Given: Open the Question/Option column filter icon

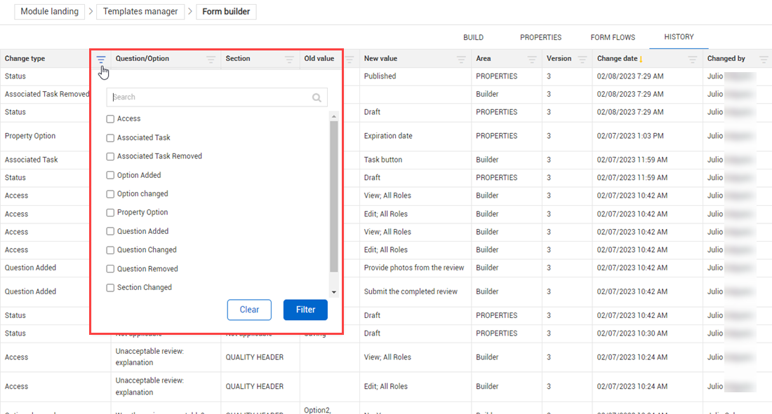Looking at the screenshot, I should click(x=211, y=60).
